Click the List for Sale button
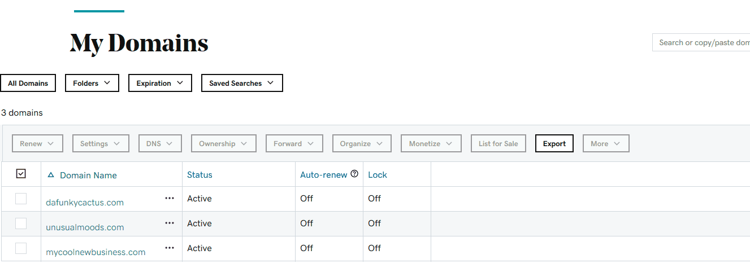Image resolution: width=750 pixels, height=272 pixels. coord(498,143)
